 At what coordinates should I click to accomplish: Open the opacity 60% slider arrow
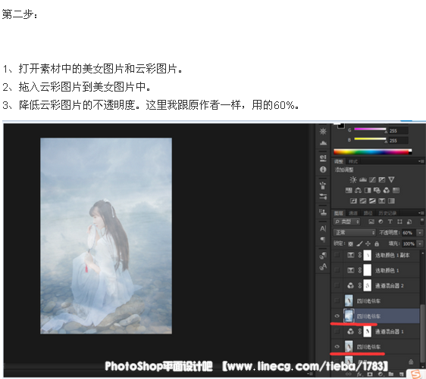[420, 232]
